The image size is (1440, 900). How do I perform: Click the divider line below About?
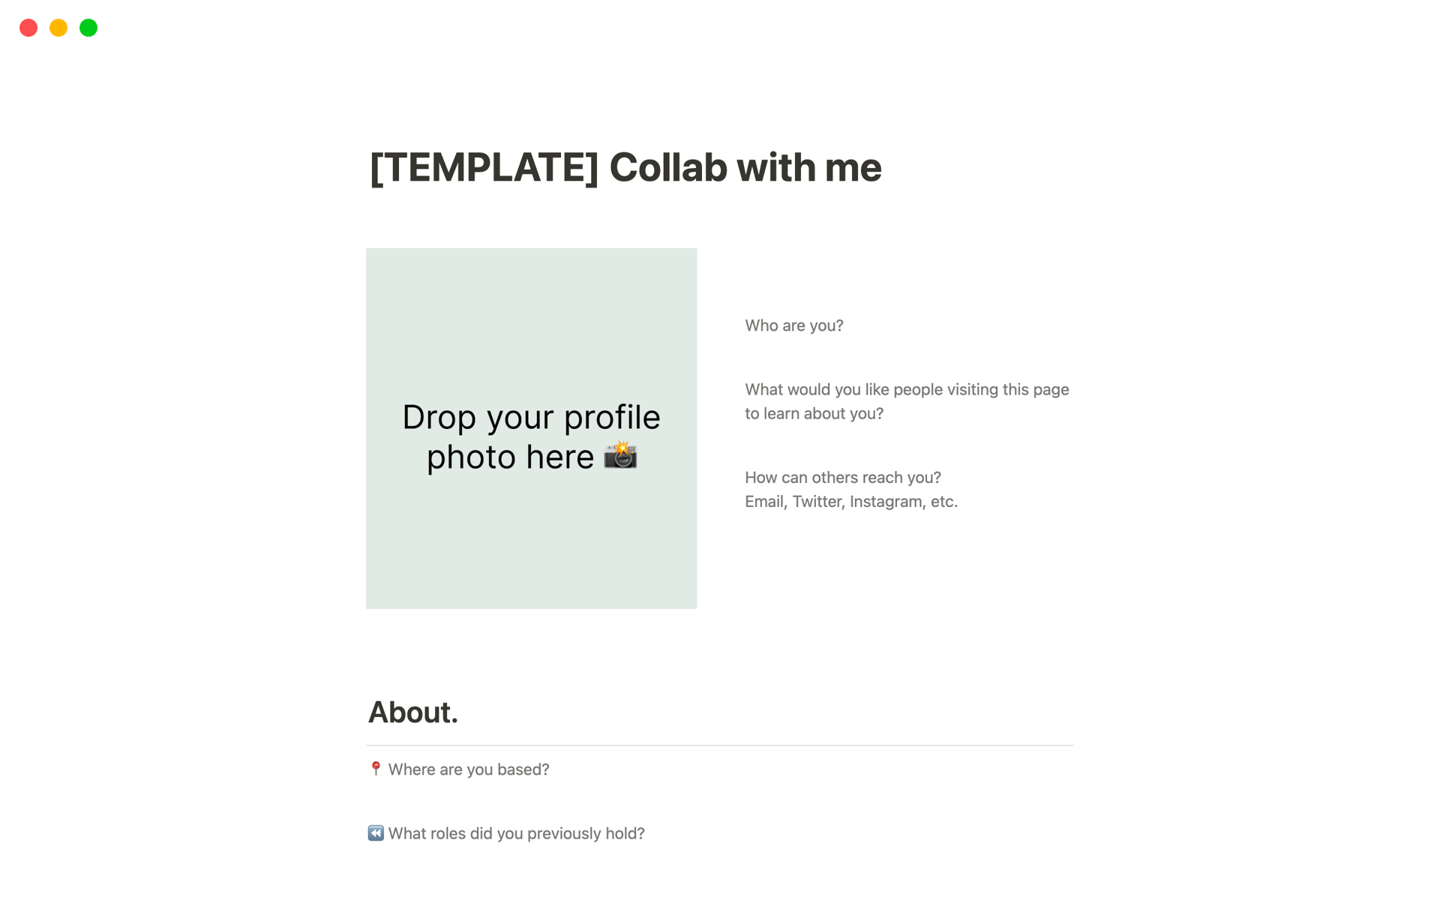[719, 745]
